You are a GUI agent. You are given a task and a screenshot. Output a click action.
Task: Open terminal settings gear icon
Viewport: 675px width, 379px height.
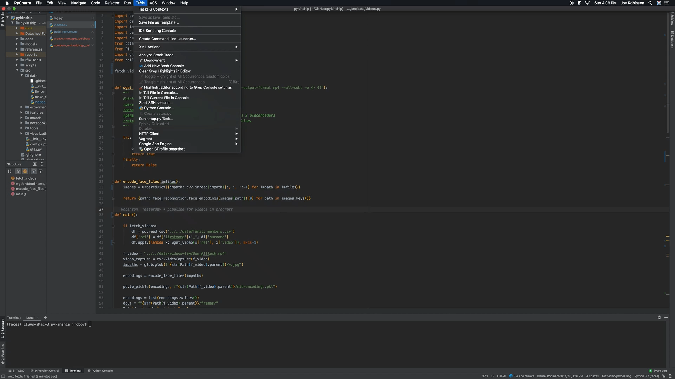[x=659, y=318]
